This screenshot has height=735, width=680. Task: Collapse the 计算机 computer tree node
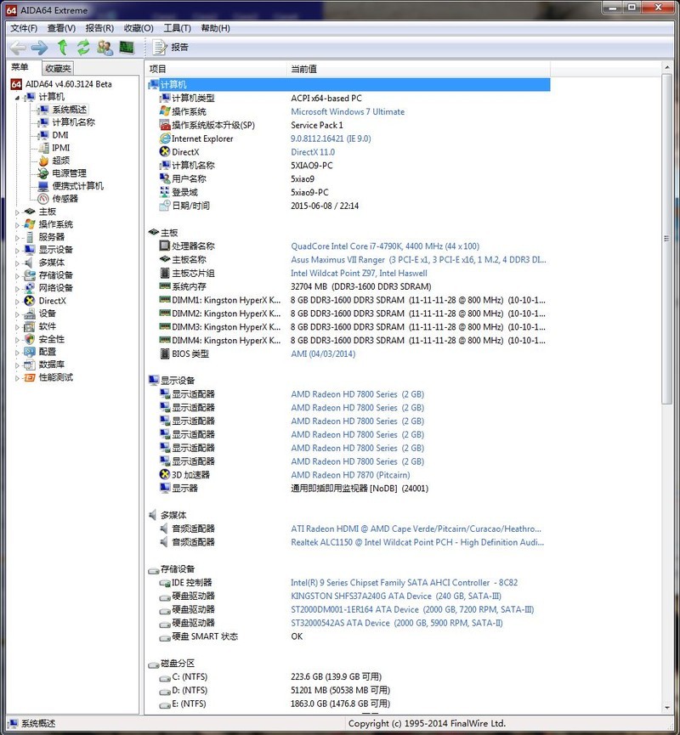point(17,98)
